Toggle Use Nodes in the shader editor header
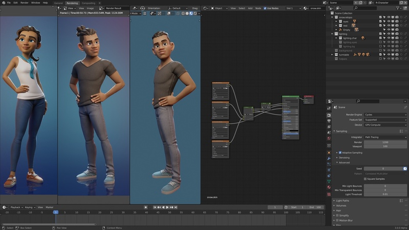The height and width of the screenshot is (230, 409). click(264, 8)
